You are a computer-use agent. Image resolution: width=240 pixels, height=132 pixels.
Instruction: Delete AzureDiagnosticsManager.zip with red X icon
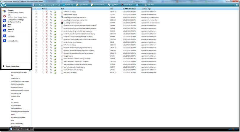click(x=47, y=23)
